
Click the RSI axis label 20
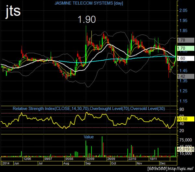click(182, 131)
